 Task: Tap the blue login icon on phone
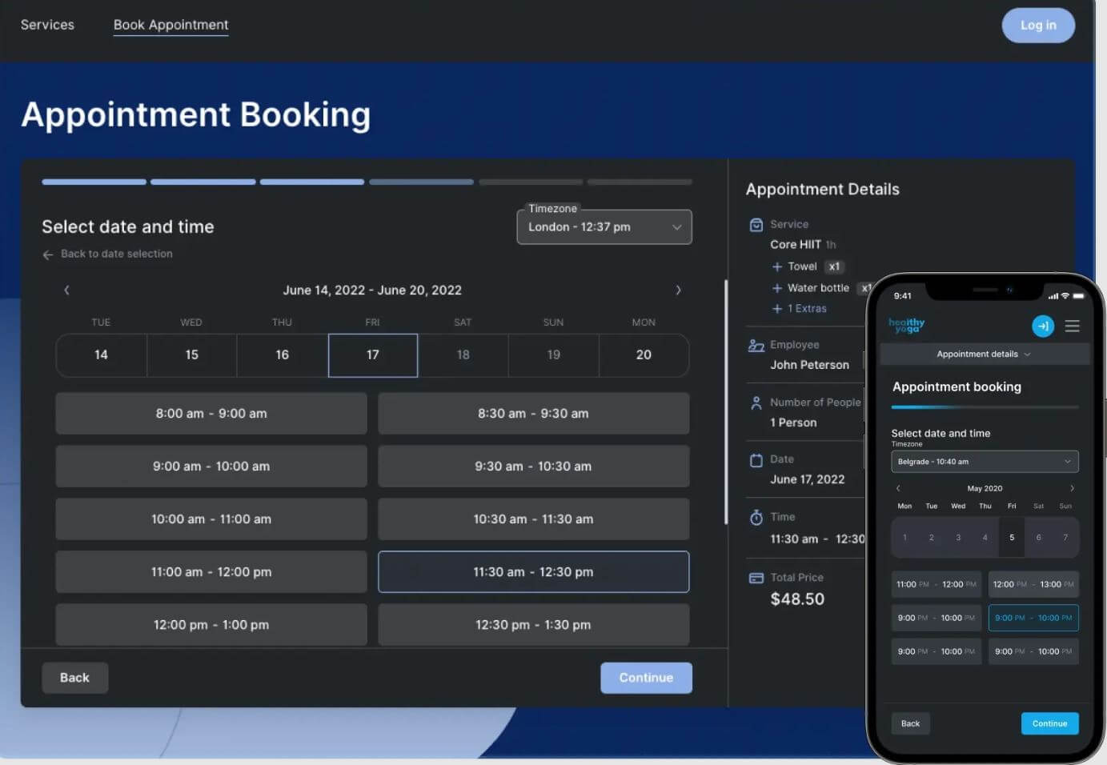[1042, 326]
